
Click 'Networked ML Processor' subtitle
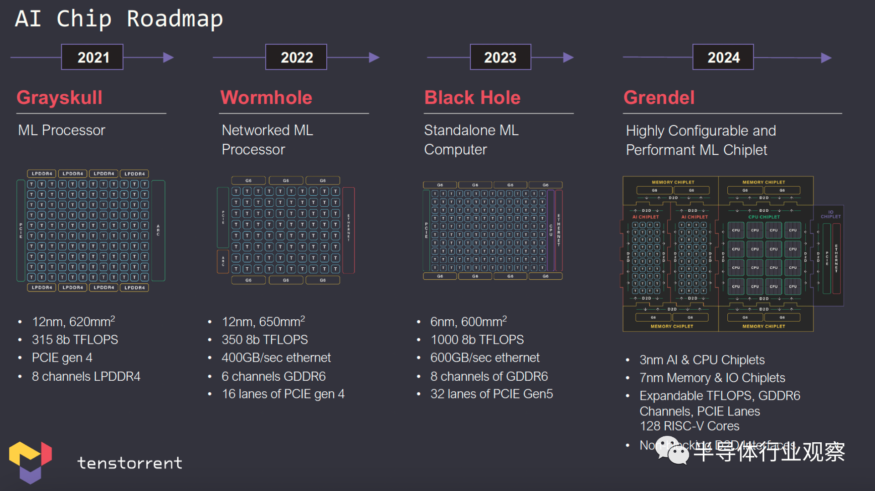[x=268, y=140]
